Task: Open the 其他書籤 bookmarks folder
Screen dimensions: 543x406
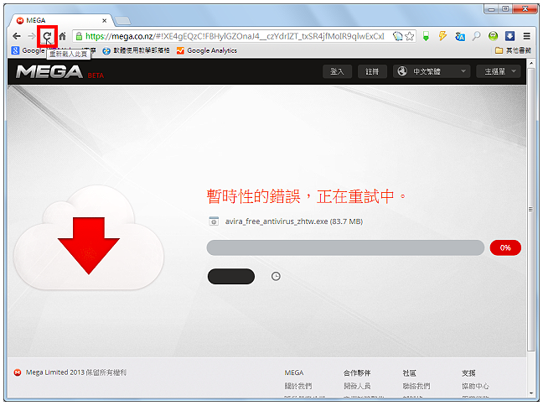Action: point(513,50)
